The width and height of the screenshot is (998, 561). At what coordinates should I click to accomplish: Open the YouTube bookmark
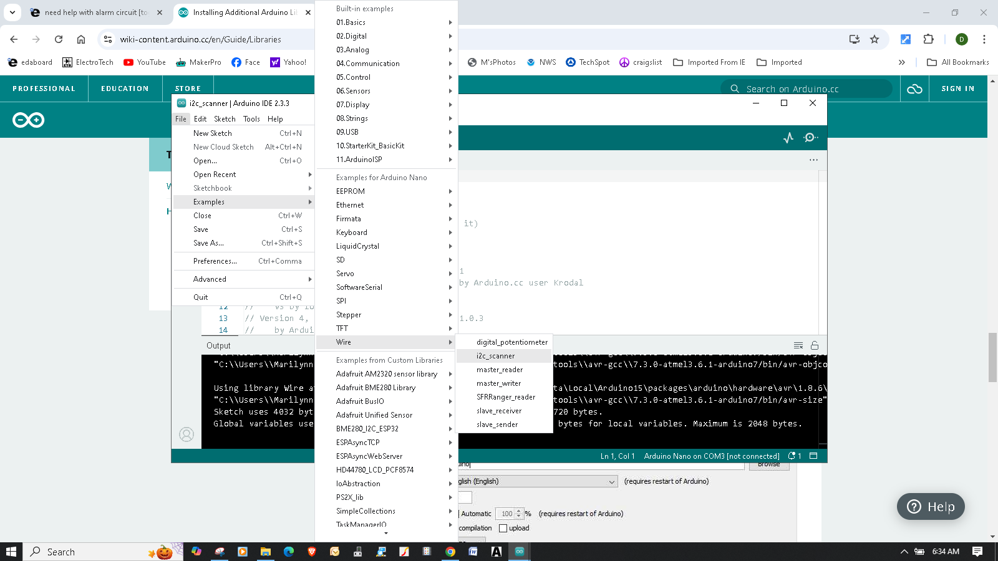click(x=145, y=62)
